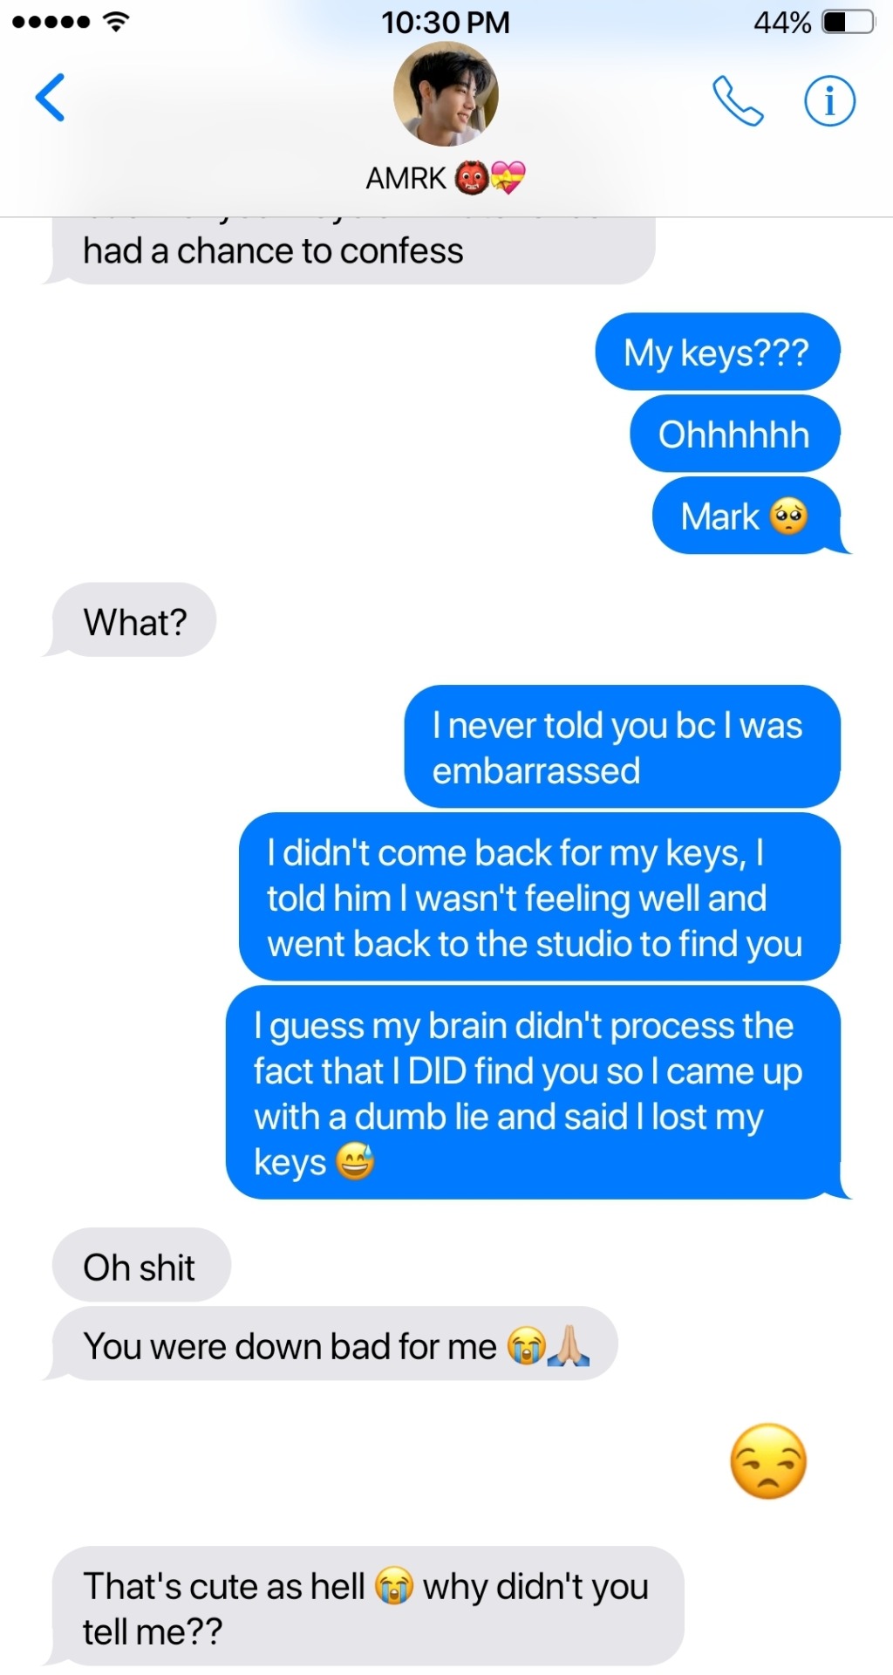Image resolution: width=893 pixels, height=1675 pixels.
Task: Select the "My keys???" message bubble
Action: (x=718, y=352)
